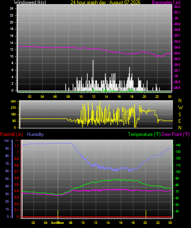Click the S label on the wind direction axis
The height and width of the screenshot is (228, 191).
click(180, 115)
